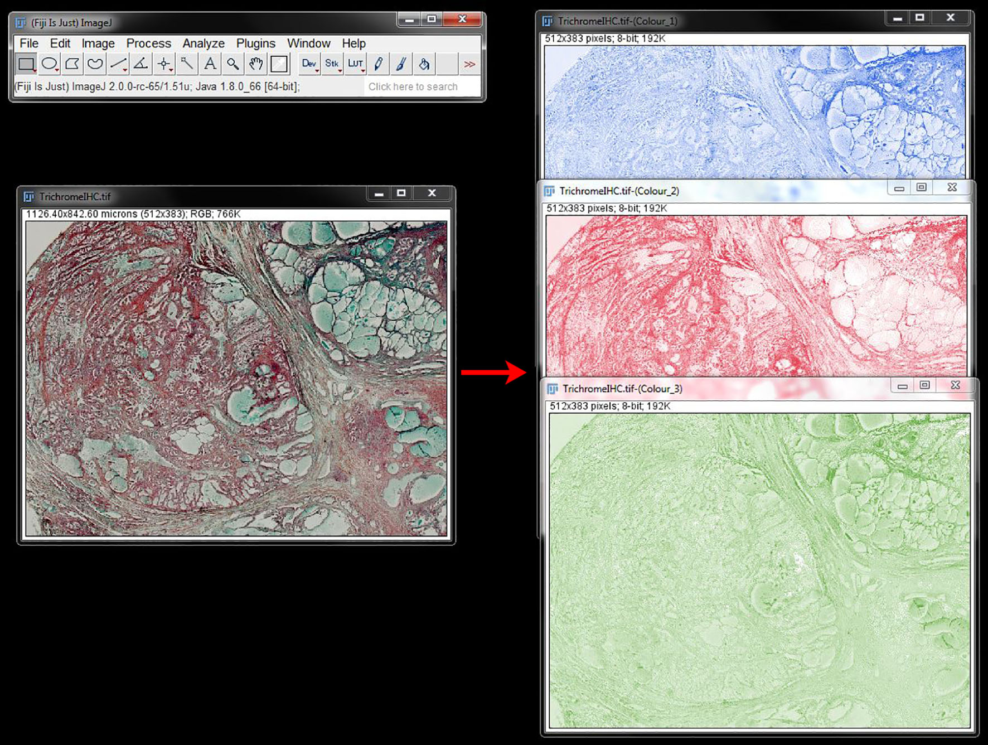Select the text tool
This screenshot has width=988, height=745.
210,64
